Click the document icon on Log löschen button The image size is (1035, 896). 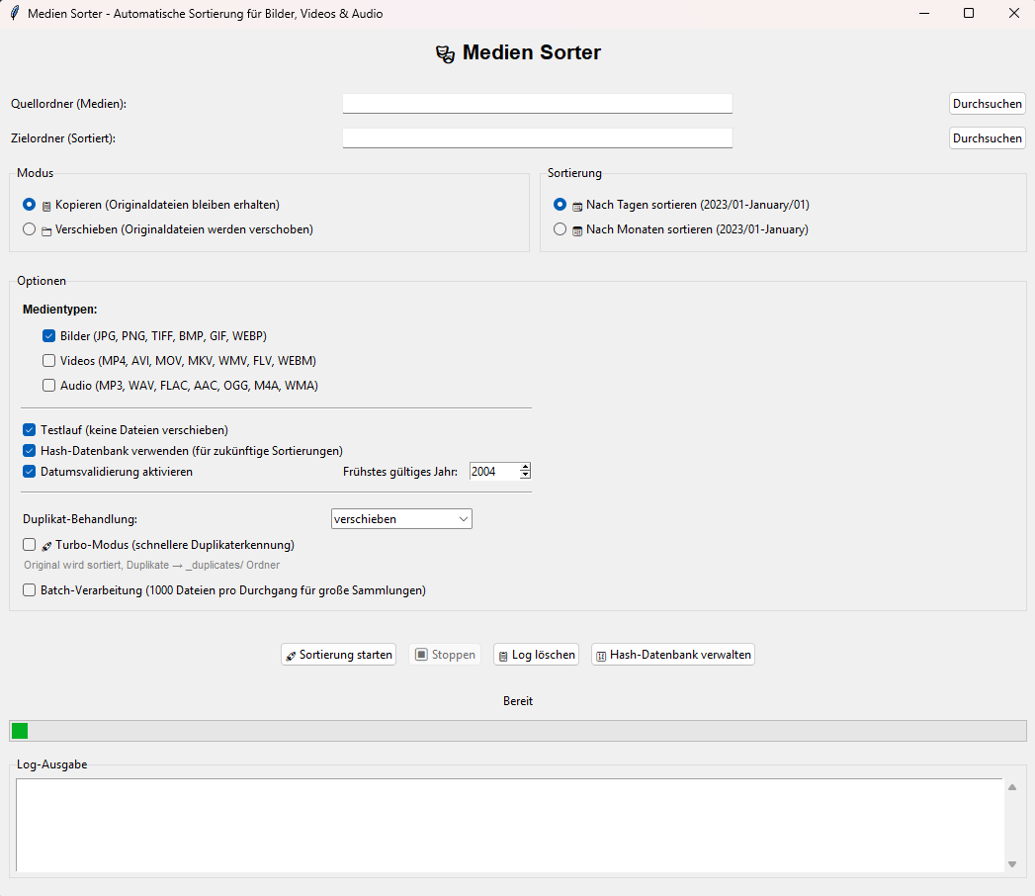[505, 654]
